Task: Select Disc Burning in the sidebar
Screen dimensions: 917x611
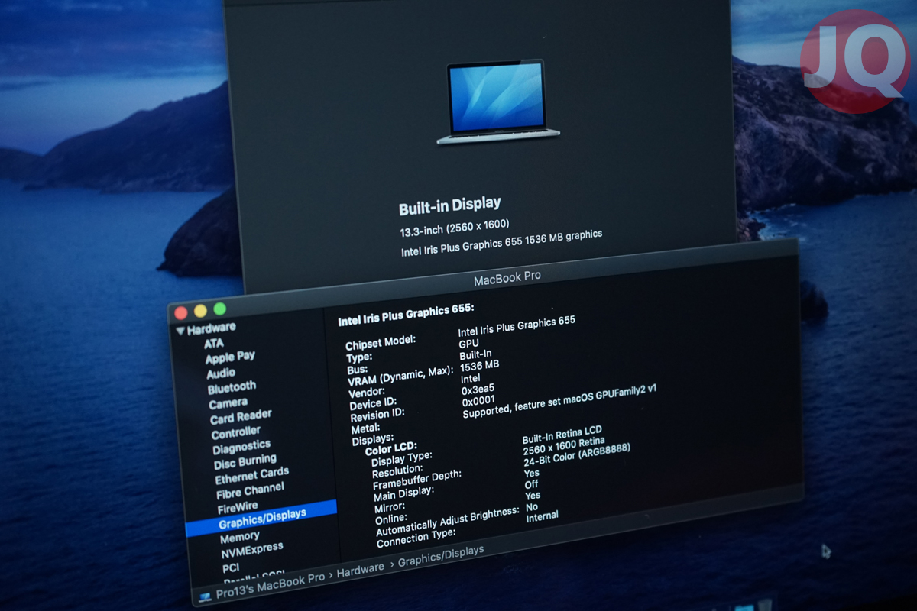Action: (245, 461)
